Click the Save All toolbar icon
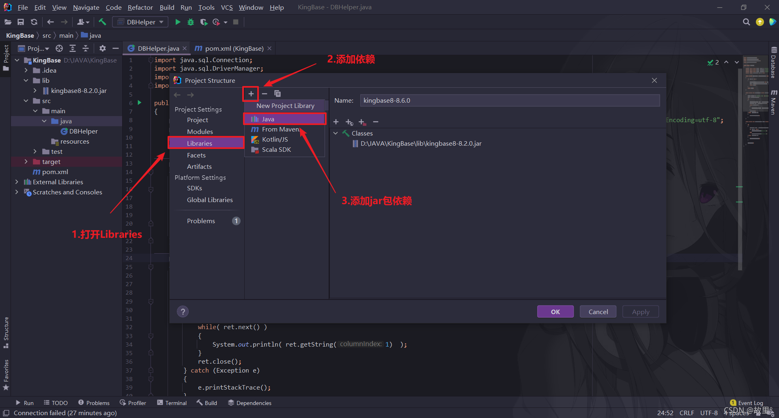Viewport: 779px width, 418px height. click(21, 22)
